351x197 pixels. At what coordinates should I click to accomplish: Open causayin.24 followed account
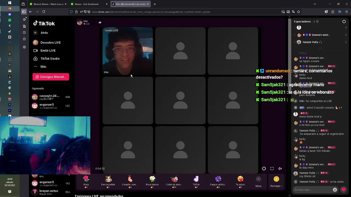click(51, 97)
